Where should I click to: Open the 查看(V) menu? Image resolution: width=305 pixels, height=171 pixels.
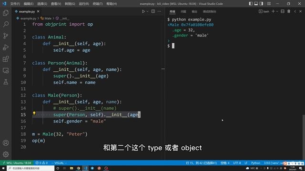56,4
